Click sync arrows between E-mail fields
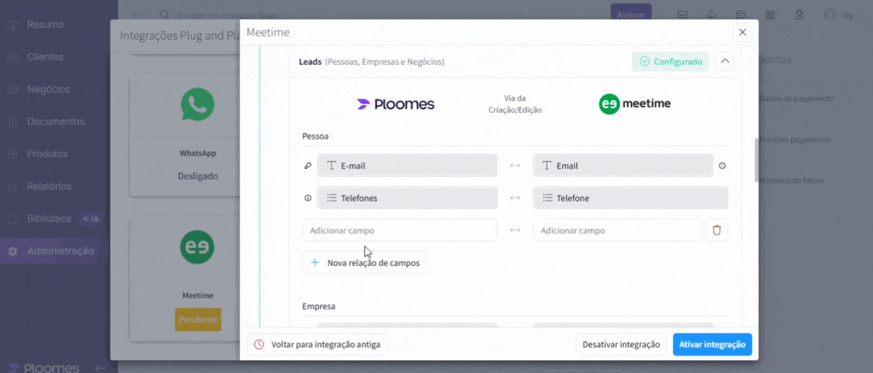873x373 pixels. pos(515,165)
